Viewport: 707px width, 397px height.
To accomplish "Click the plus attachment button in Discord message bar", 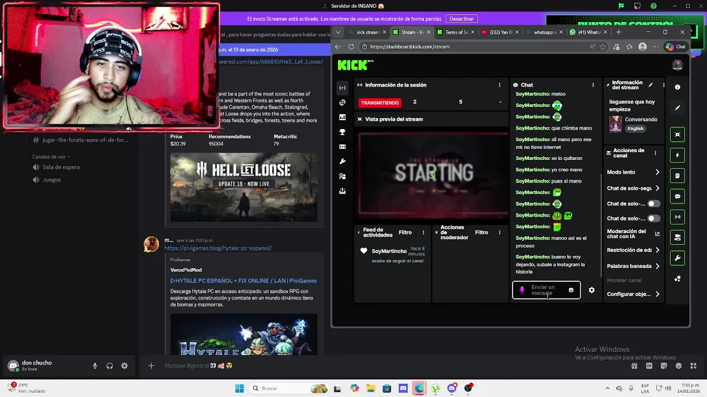I will coord(151,366).
